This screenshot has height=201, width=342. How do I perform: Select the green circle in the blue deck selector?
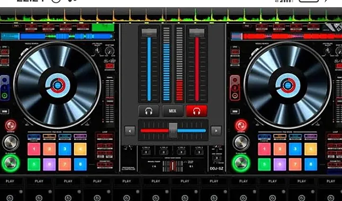5,95
